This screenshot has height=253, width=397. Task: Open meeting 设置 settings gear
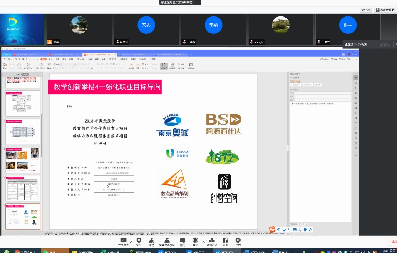(x=238, y=240)
